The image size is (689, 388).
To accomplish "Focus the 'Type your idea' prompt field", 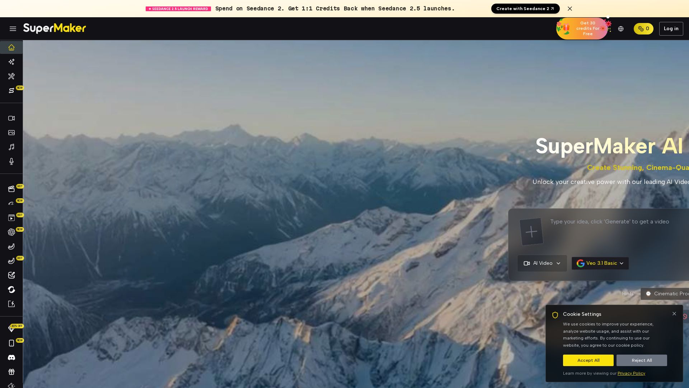I will 617,232.
